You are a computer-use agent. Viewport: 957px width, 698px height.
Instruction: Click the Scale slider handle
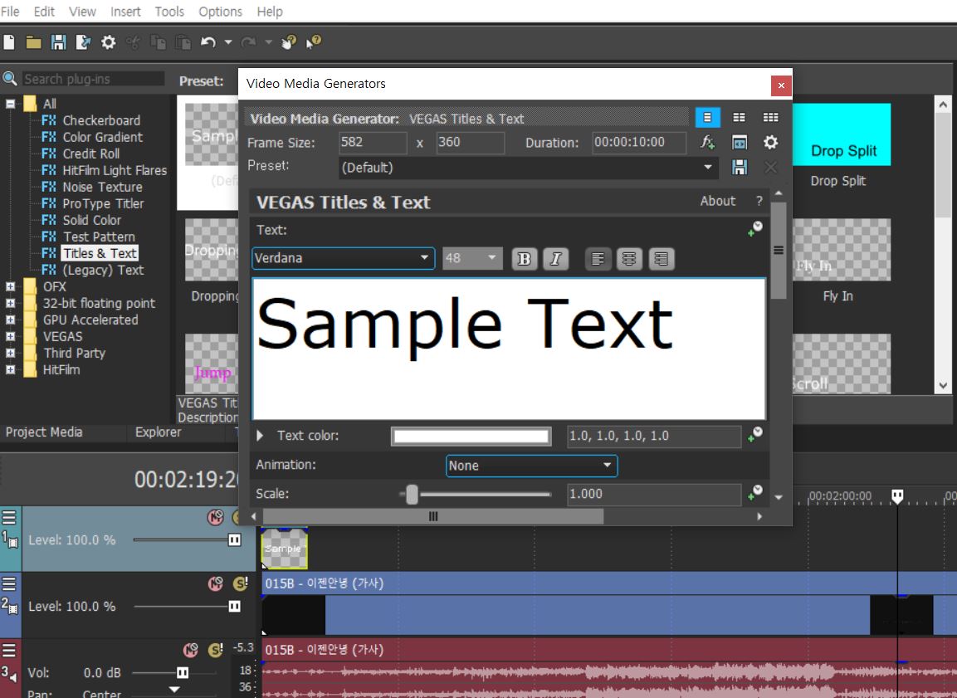pos(412,494)
